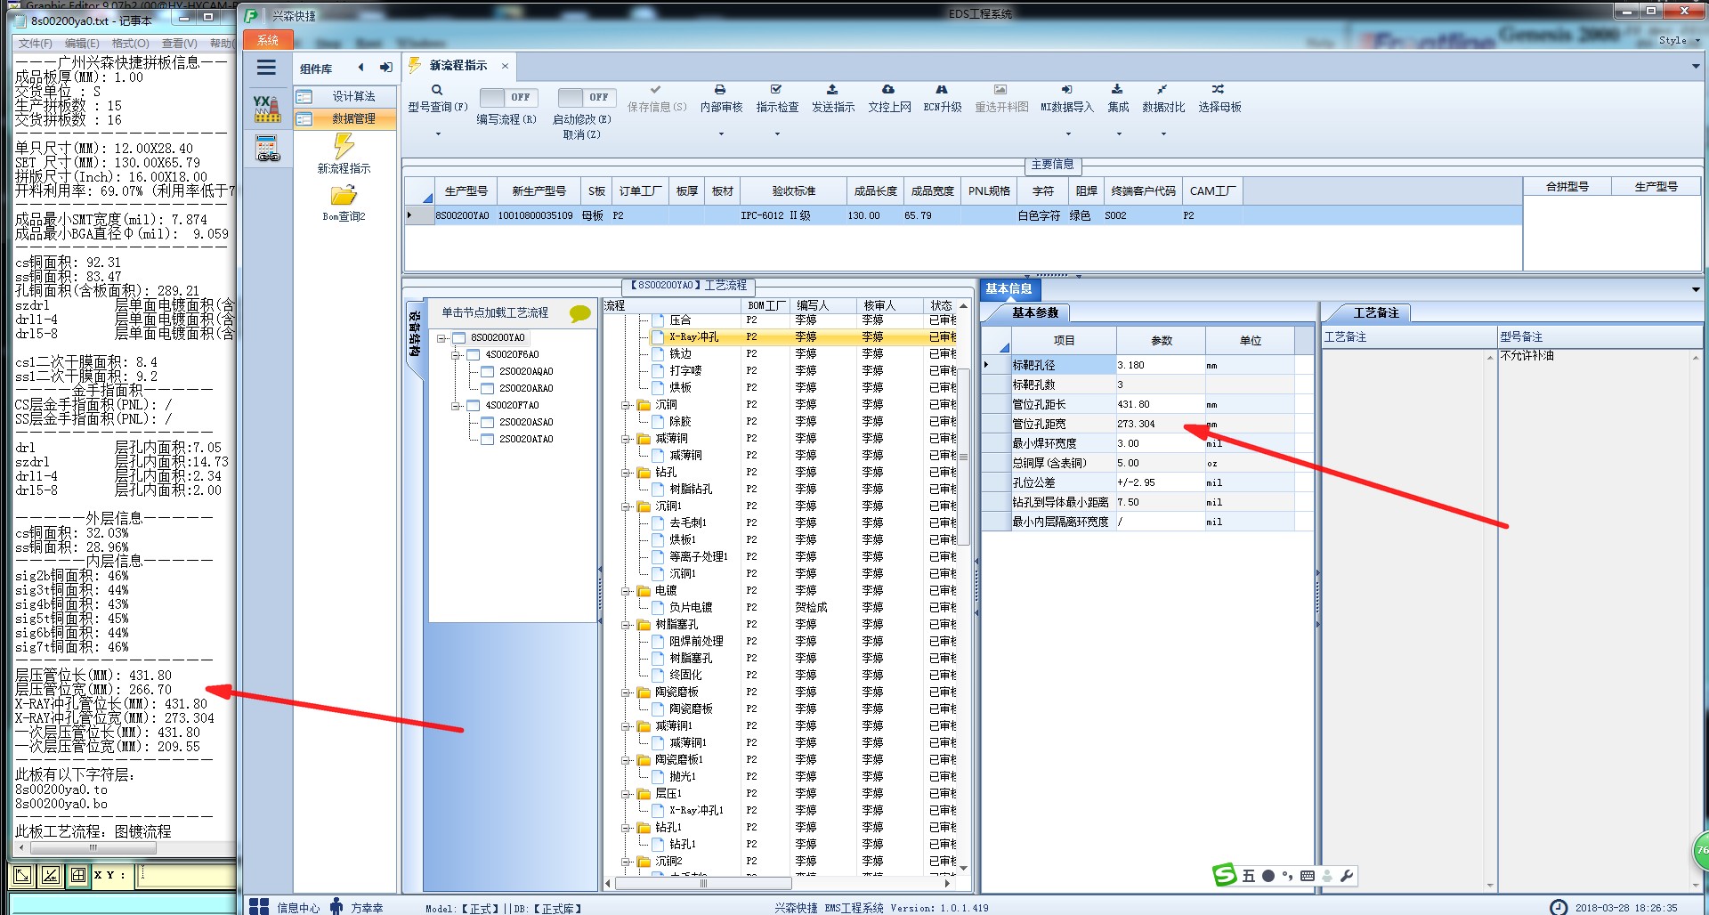Click the YX factory module icon
The height and width of the screenshot is (915, 1709).
point(266,109)
